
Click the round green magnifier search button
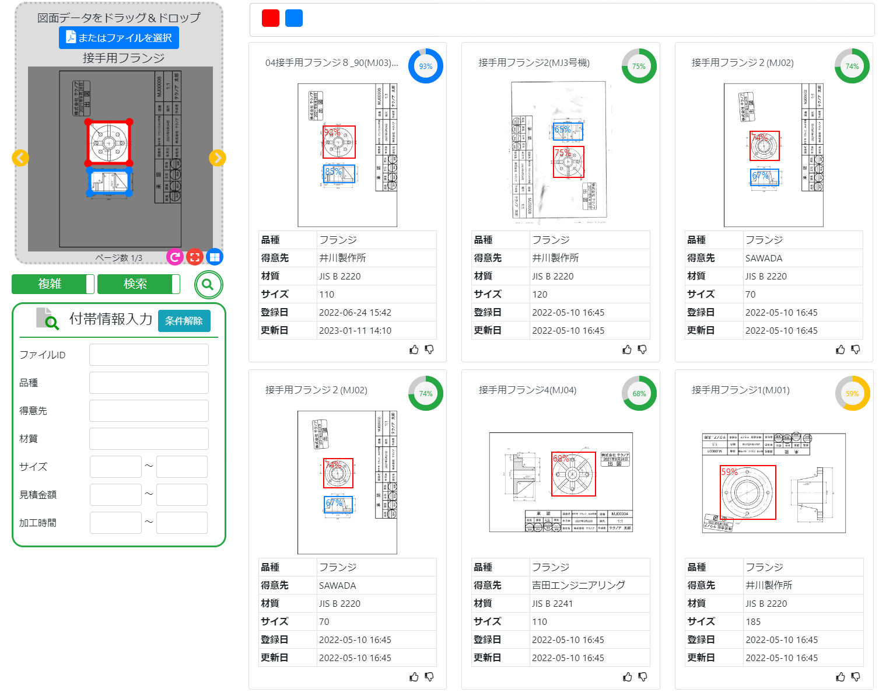click(x=208, y=285)
